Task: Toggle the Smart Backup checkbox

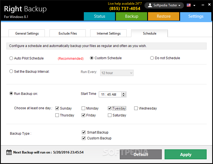Action: [x=84, y=132]
